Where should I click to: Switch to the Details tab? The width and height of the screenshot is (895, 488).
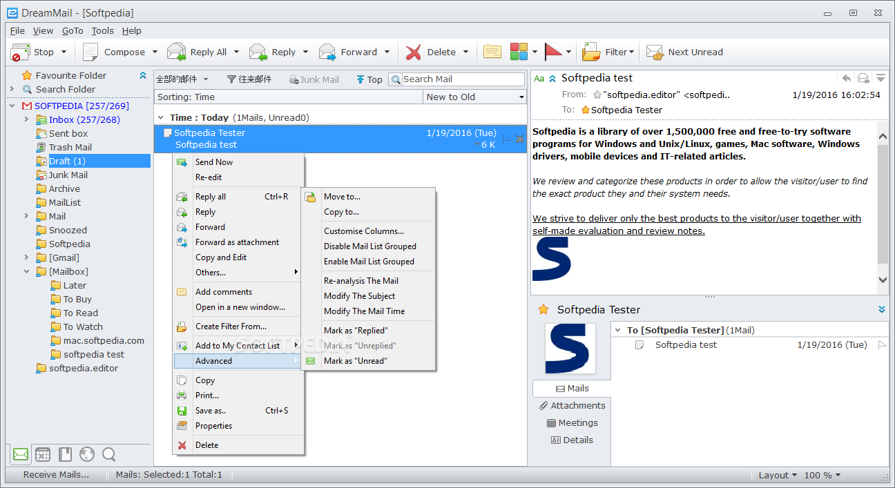pyautogui.click(x=571, y=440)
